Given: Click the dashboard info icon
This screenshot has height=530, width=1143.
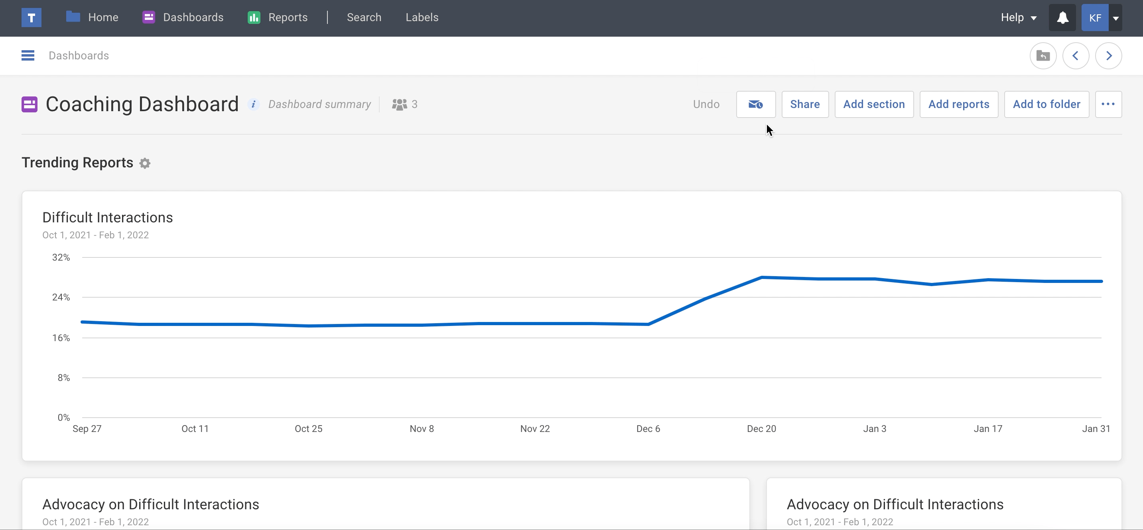Looking at the screenshot, I should 253,104.
